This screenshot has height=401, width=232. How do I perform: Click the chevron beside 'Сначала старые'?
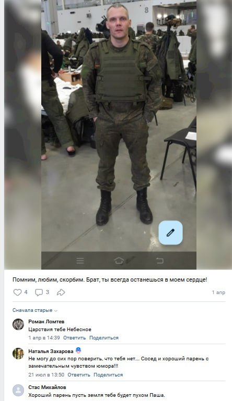point(55,310)
